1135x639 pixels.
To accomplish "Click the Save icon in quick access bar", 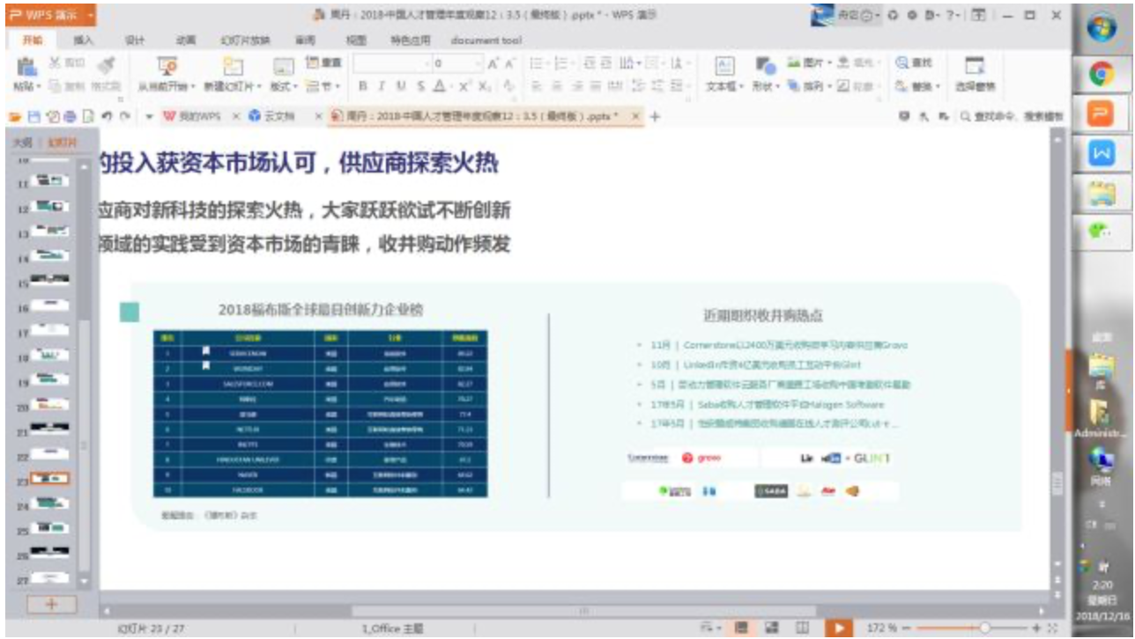I will 33,116.
